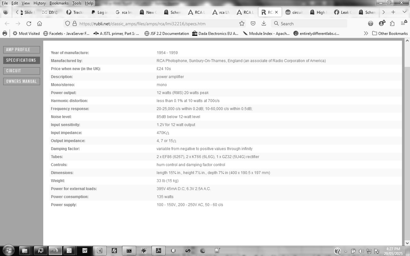Open a new browser tab

point(393,12)
